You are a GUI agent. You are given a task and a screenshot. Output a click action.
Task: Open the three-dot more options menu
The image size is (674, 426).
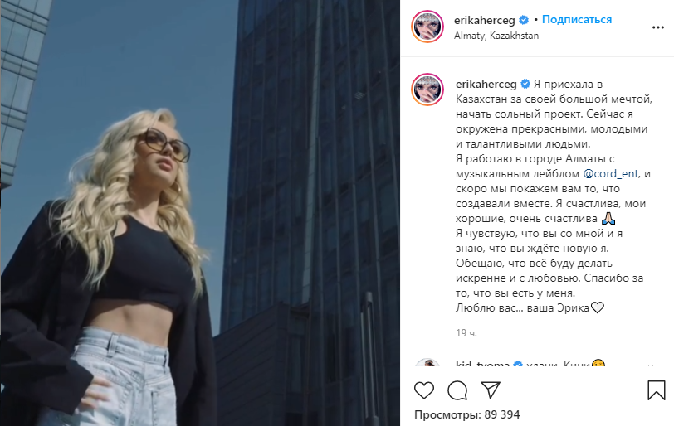658,27
